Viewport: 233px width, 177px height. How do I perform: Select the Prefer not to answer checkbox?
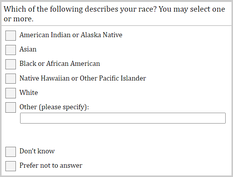[x=11, y=166]
